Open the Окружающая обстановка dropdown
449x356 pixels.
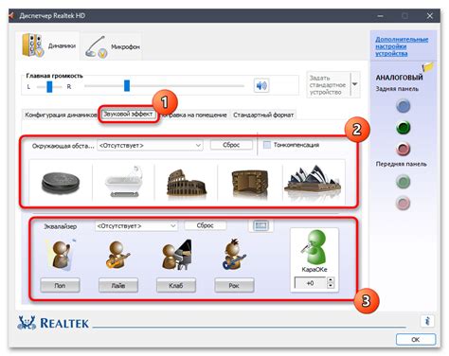[x=150, y=145]
